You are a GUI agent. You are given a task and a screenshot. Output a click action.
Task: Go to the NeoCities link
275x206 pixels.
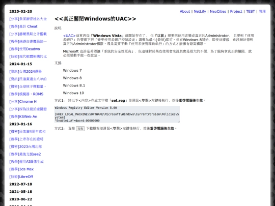(218, 11)
